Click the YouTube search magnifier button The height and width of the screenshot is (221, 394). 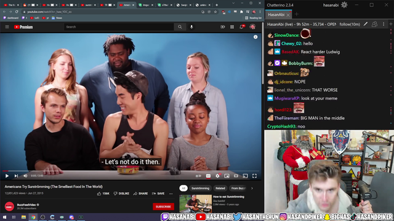[180, 27]
